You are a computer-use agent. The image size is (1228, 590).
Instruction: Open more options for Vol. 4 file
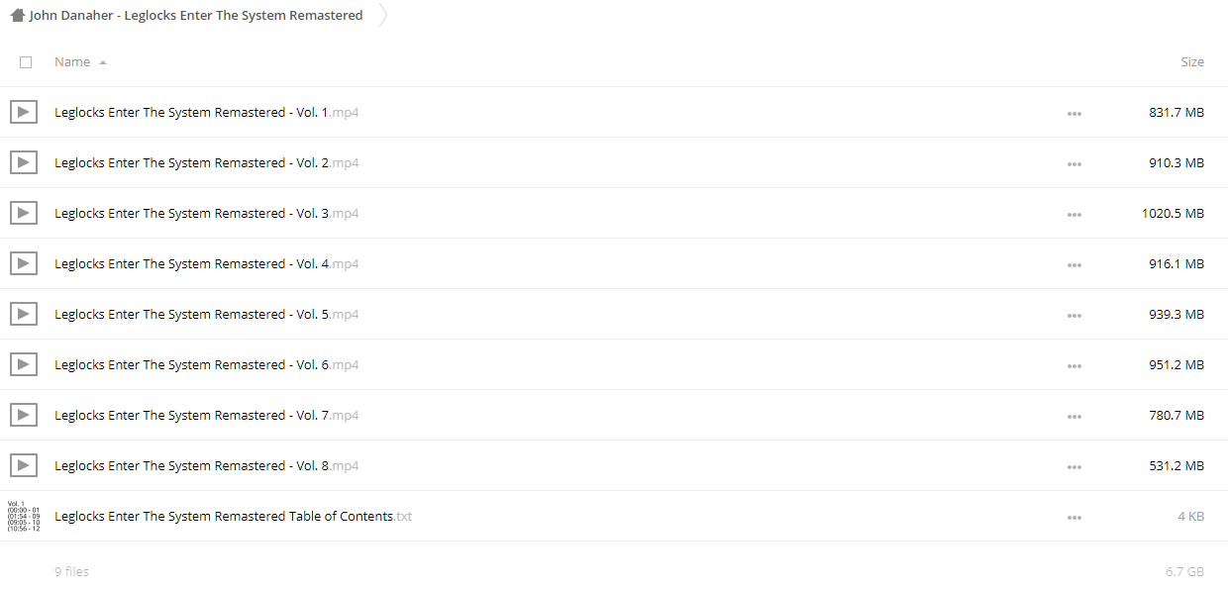(1074, 264)
